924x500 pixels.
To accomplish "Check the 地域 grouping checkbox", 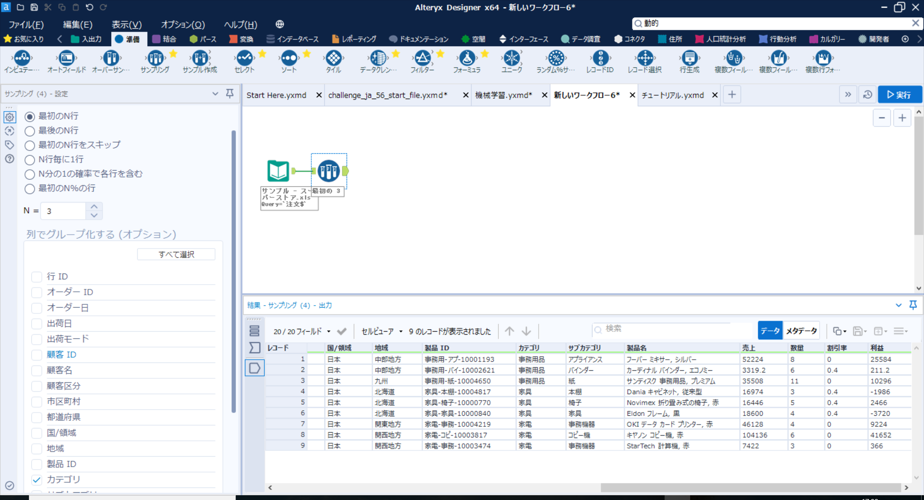I will tap(37, 449).
